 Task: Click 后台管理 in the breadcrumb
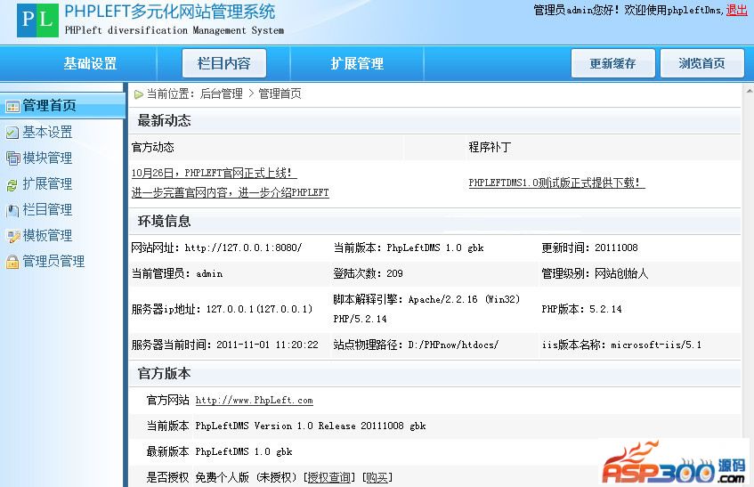[x=221, y=93]
